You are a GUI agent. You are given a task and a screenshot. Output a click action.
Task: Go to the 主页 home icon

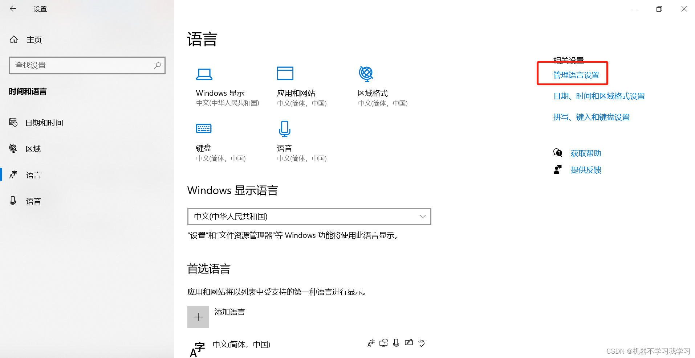click(14, 40)
